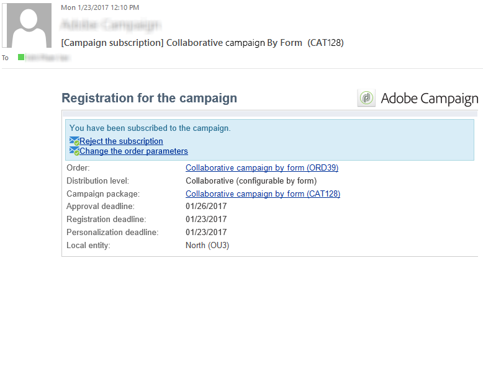Click the Approval deadline date 01/26/2017
Screen dimensions: 483x379
[206, 207]
